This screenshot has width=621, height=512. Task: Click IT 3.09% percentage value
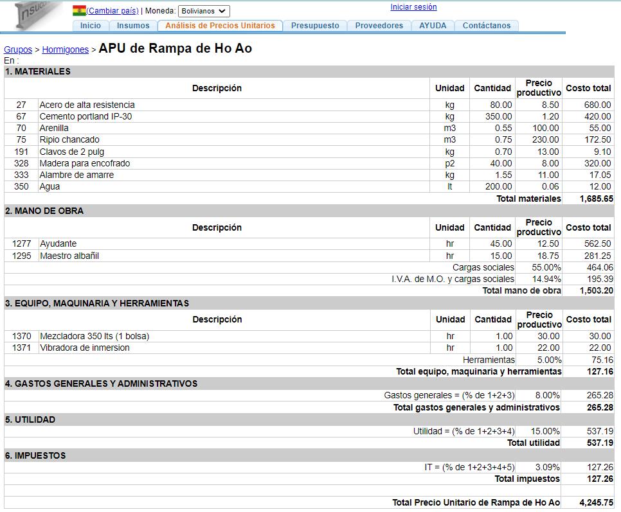[547, 467]
